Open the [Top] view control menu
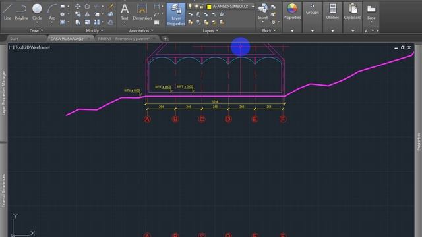This screenshot has height=237, width=422. pos(18,47)
